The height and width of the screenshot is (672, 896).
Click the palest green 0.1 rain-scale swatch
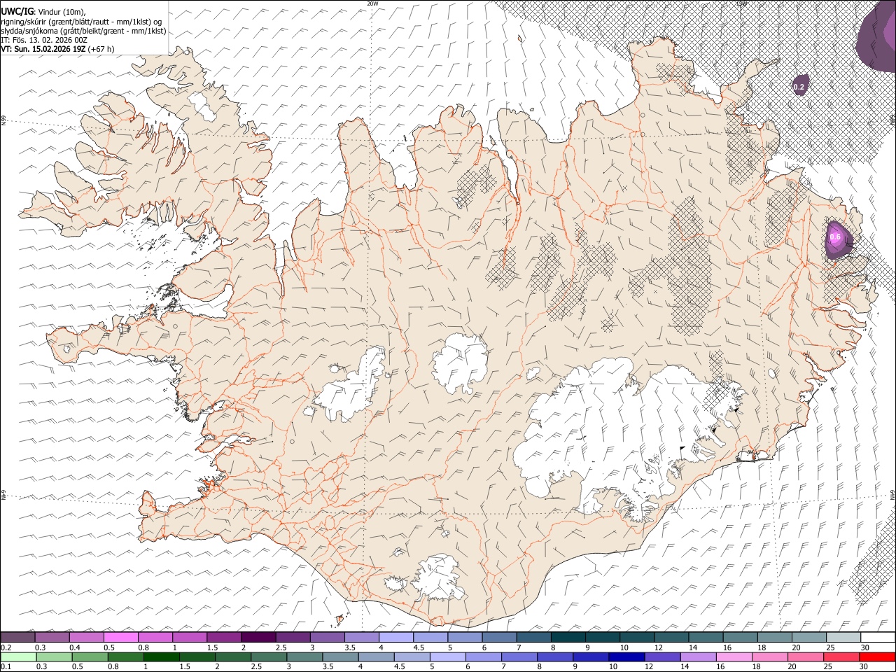[18, 657]
